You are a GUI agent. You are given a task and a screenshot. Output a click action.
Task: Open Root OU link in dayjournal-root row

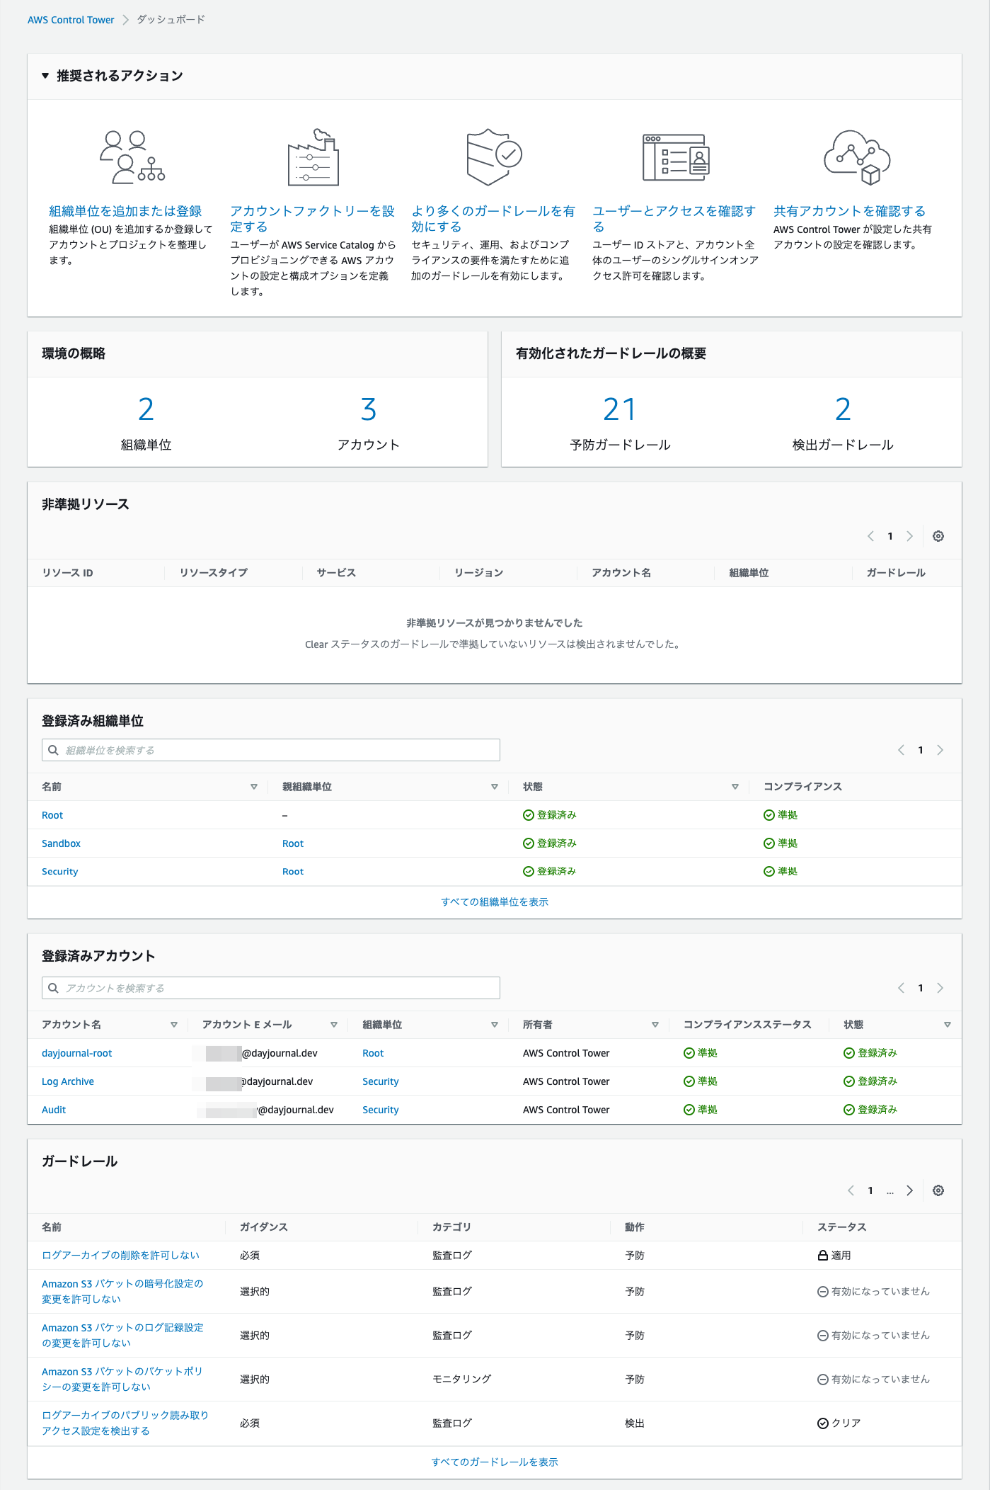tap(373, 1053)
